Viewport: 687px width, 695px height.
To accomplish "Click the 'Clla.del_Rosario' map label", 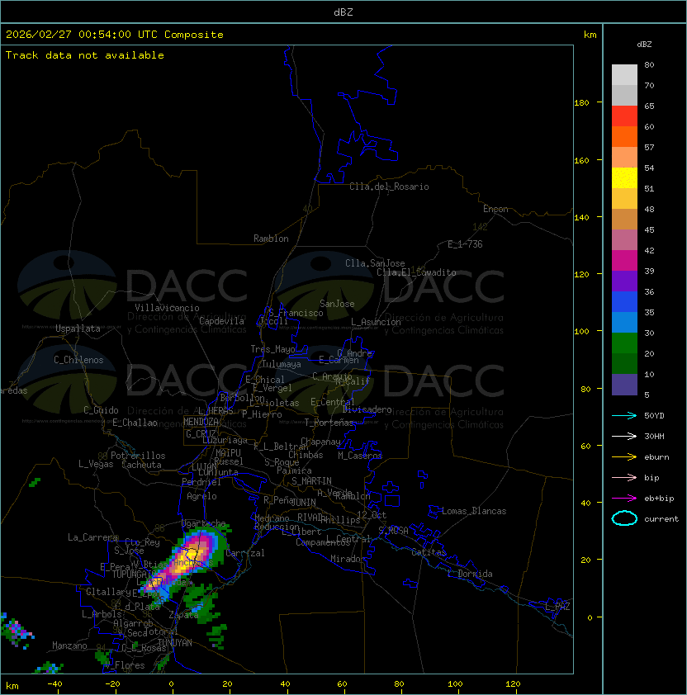I will click(389, 187).
